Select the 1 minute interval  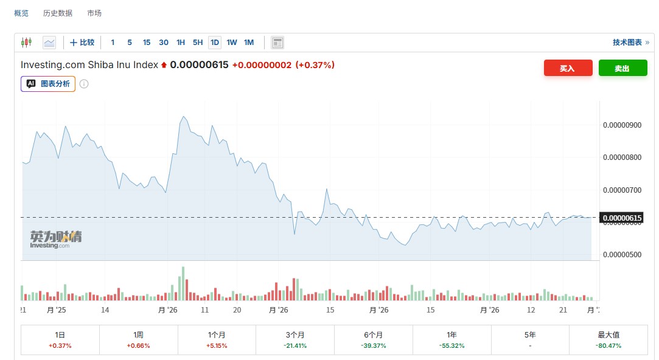113,43
